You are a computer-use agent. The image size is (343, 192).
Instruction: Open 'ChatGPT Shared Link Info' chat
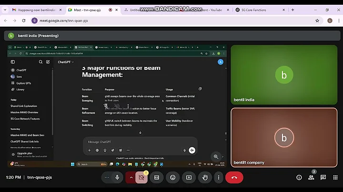click(24, 141)
